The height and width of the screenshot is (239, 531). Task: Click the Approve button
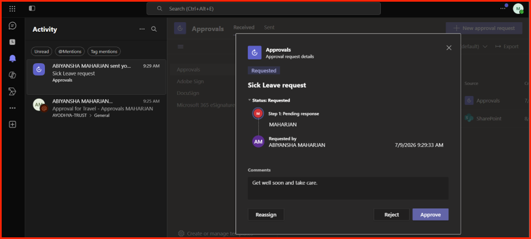point(431,215)
